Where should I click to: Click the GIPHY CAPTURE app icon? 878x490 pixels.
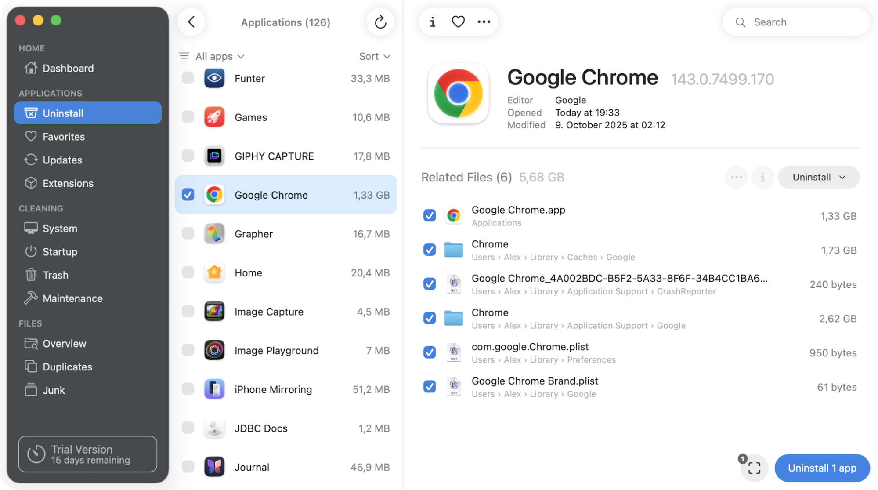point(214,156)
